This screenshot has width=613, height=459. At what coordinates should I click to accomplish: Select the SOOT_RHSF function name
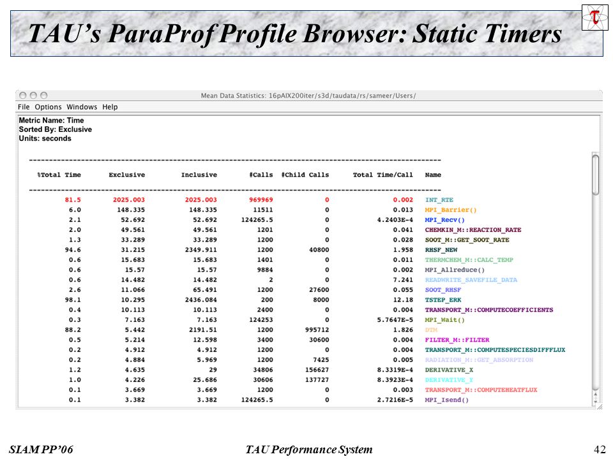click(443, 290)
